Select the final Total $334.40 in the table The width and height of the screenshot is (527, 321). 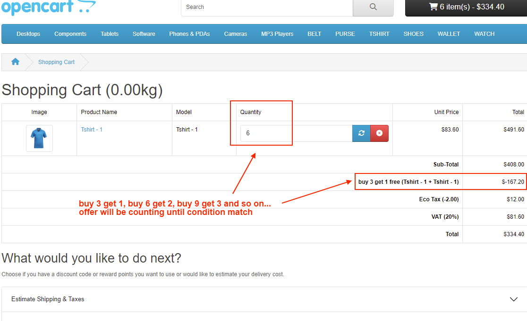(514, 234)
